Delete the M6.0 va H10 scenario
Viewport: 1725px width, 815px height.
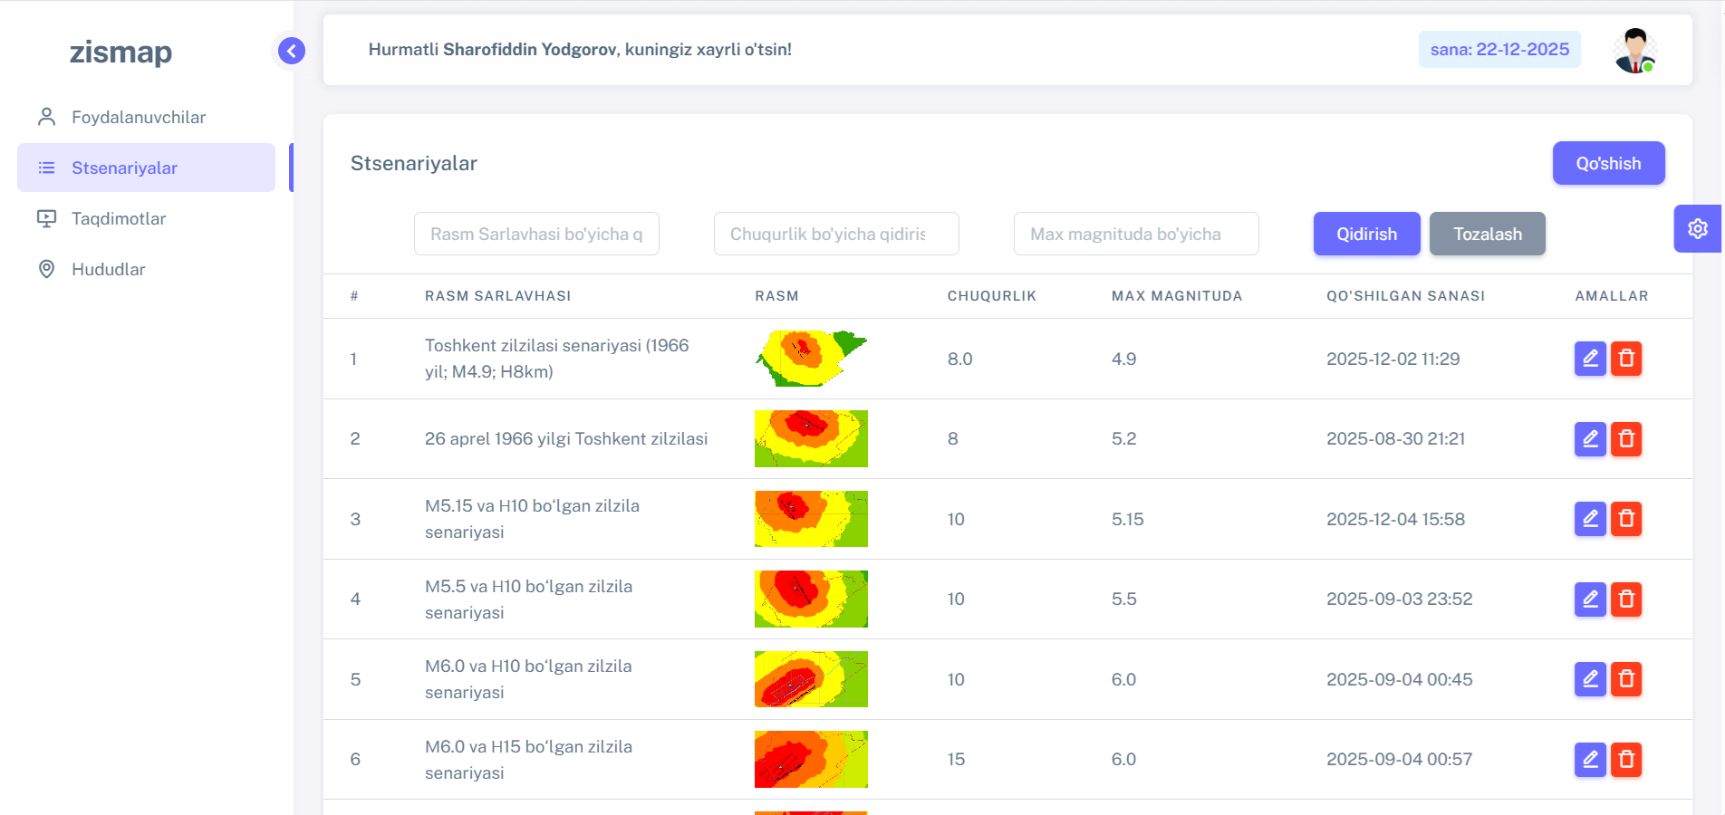(x=1626, y=679)
